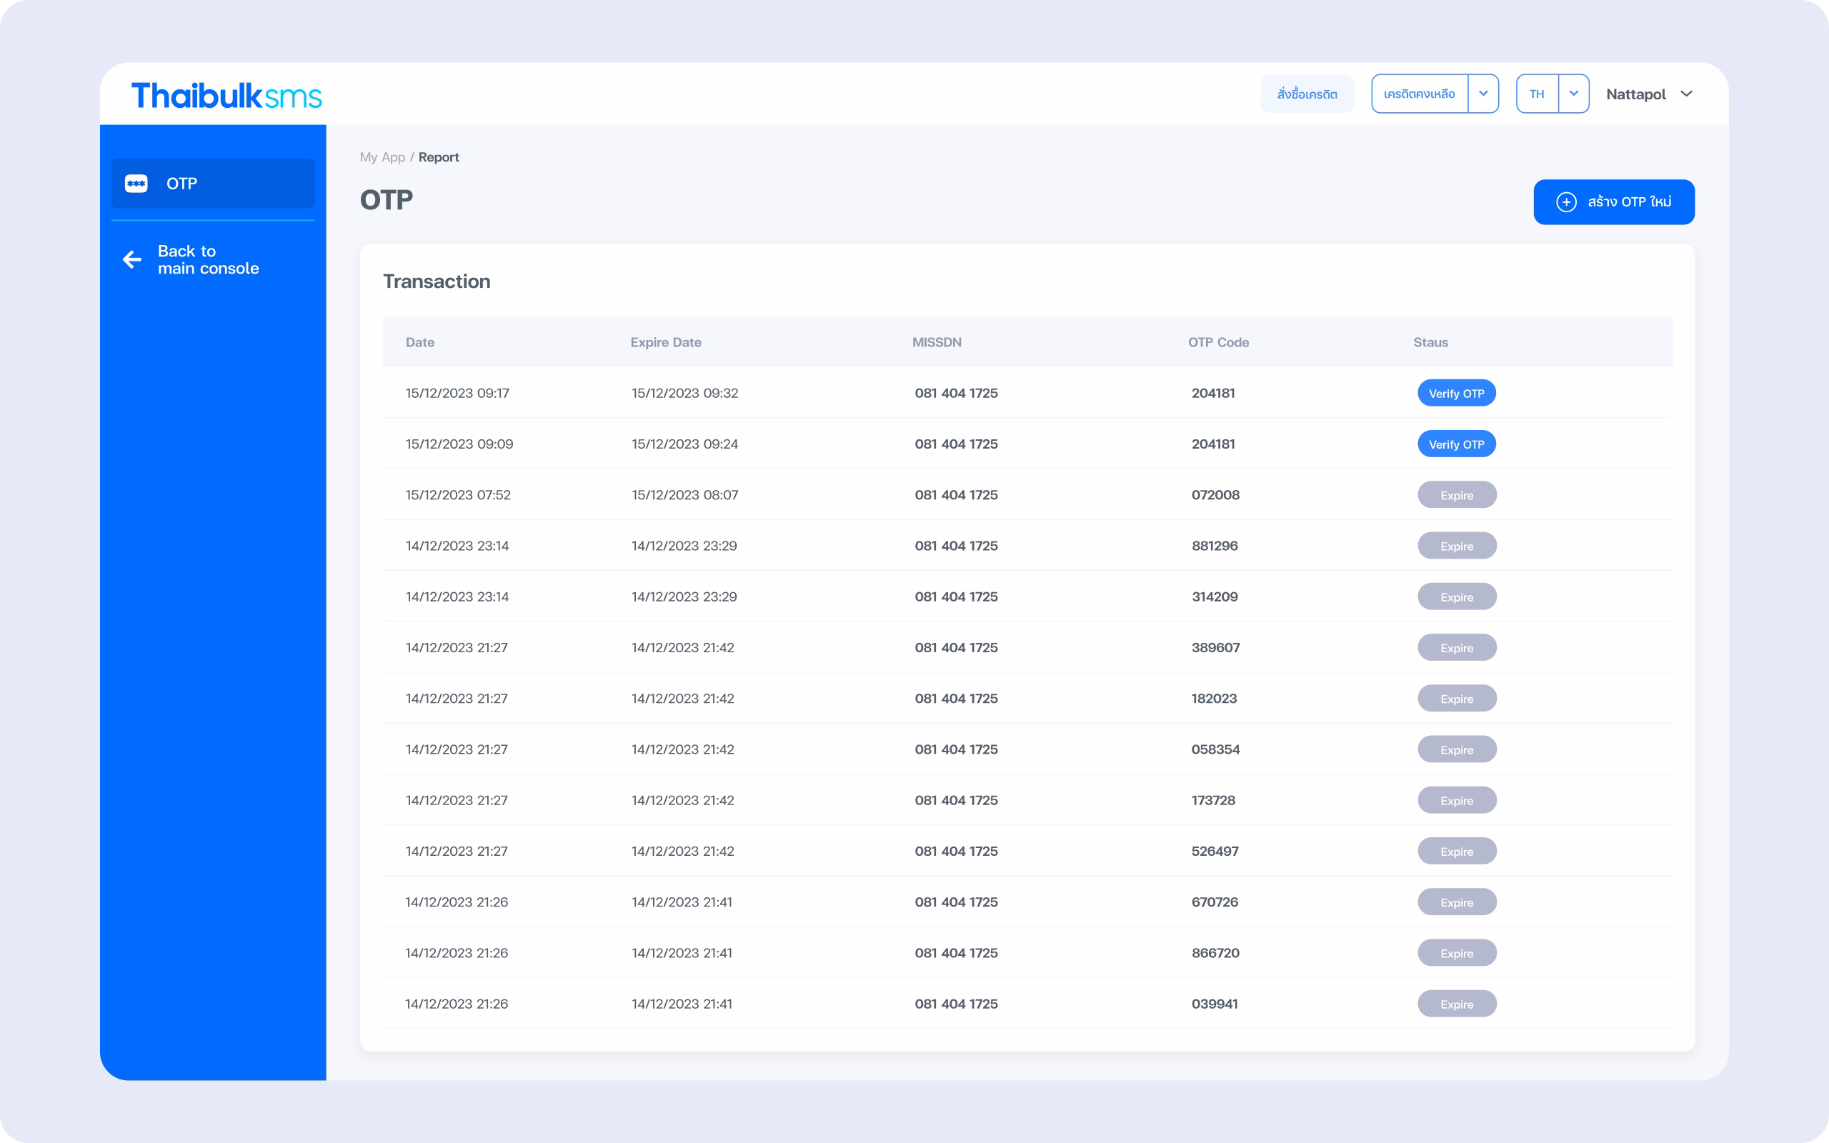This screenshot has width=1829, height=1143.
Task: Click the My App breadcrumb link
Action: pos(382,157)
